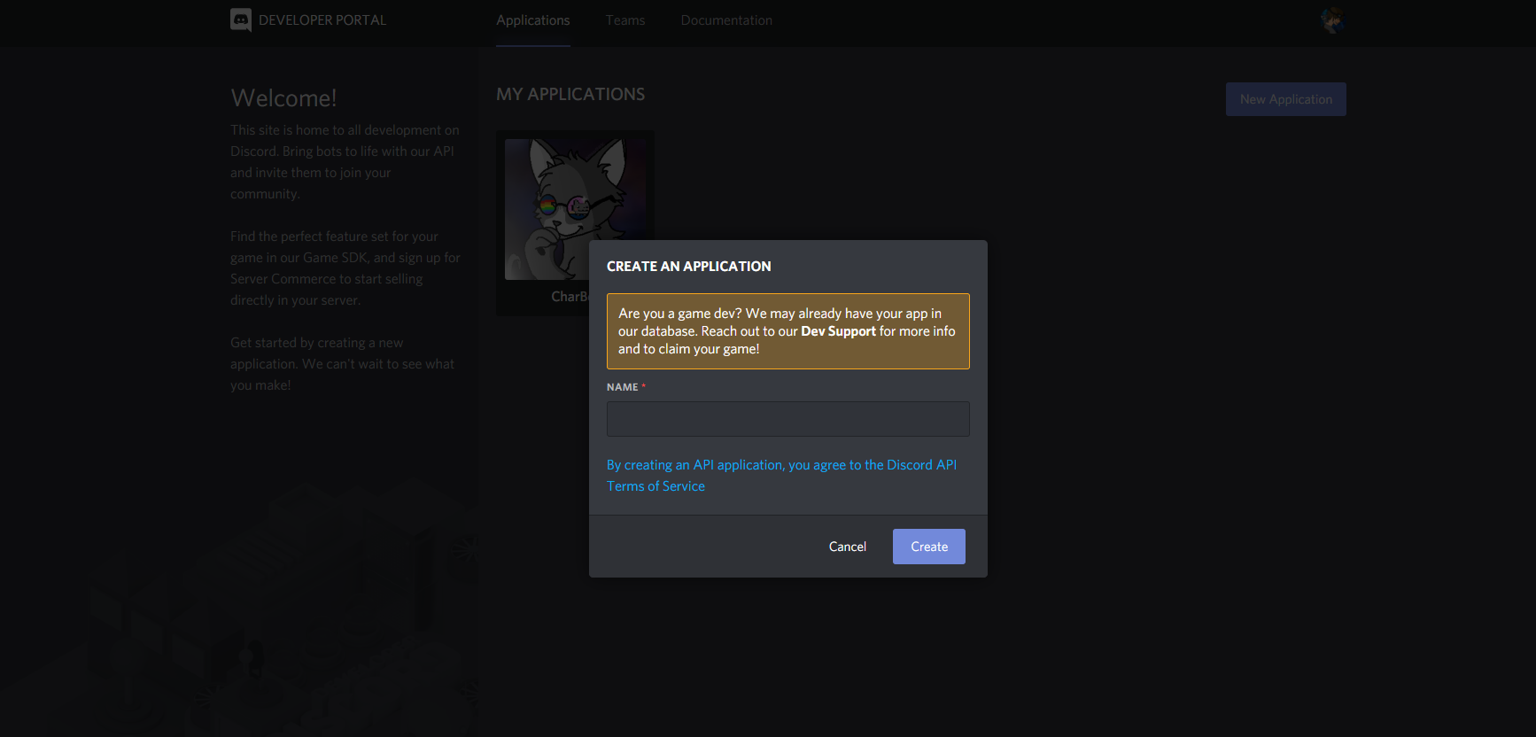Image resolution: width=1536 pixels, height=737 pixels.
Task: Switch to the Applications tab
Action: pyautogui.click(x=533, y=19)
